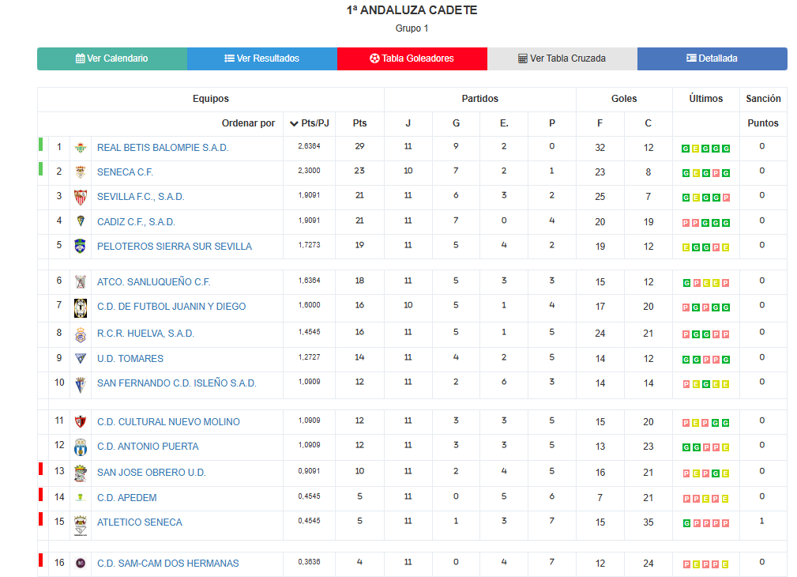Click Real Betis first green G result

686,149
